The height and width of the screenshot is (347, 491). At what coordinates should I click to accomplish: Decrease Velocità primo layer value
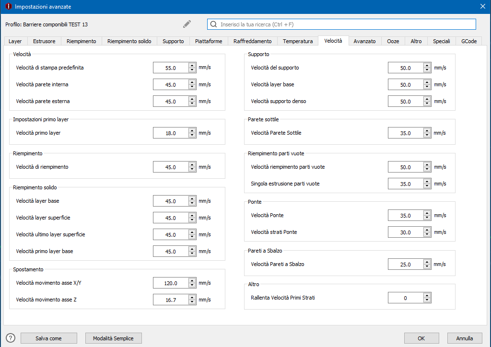192,136
